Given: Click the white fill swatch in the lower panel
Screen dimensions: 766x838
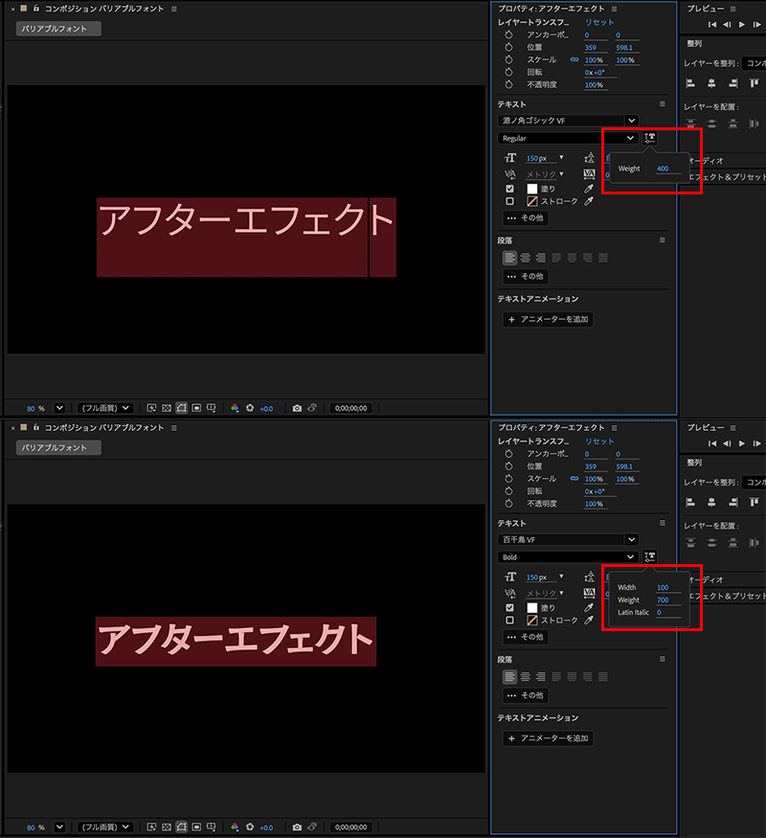Looking at the screenshot, I should coord(531,607).
